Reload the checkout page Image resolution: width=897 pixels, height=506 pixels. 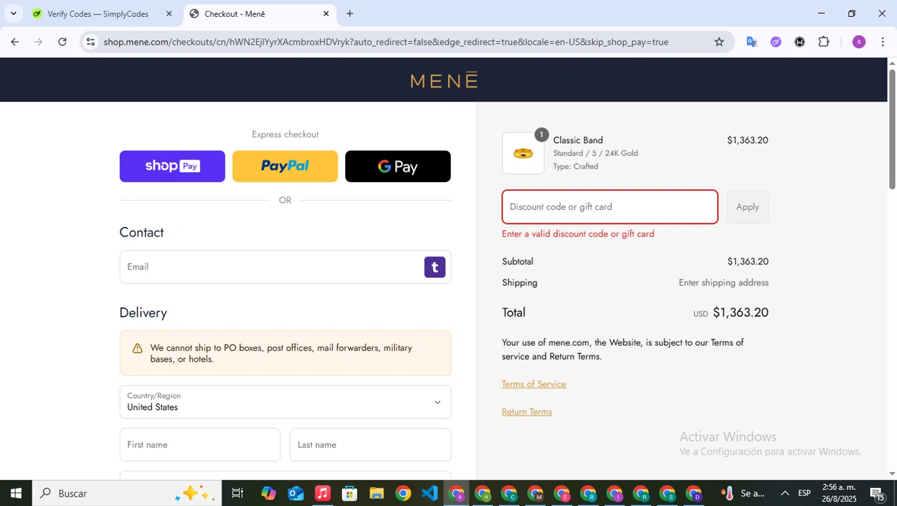tap(62, 42)
